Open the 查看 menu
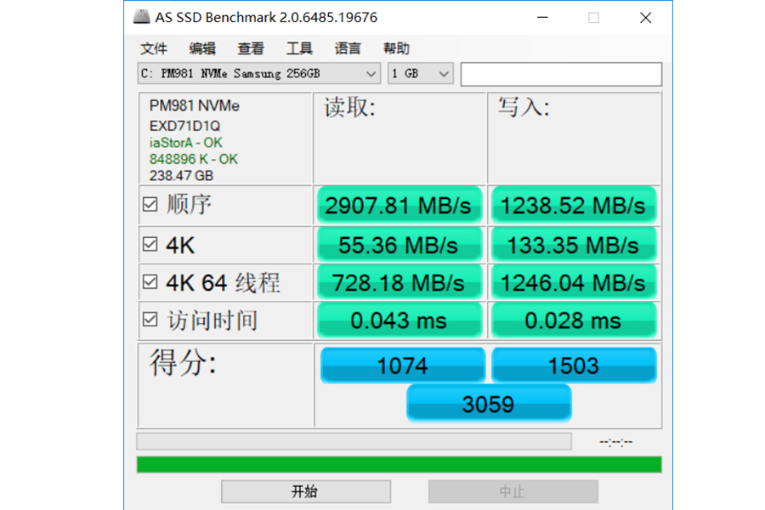This screenshot has width=765, height=510. click(x=250, y=48)
